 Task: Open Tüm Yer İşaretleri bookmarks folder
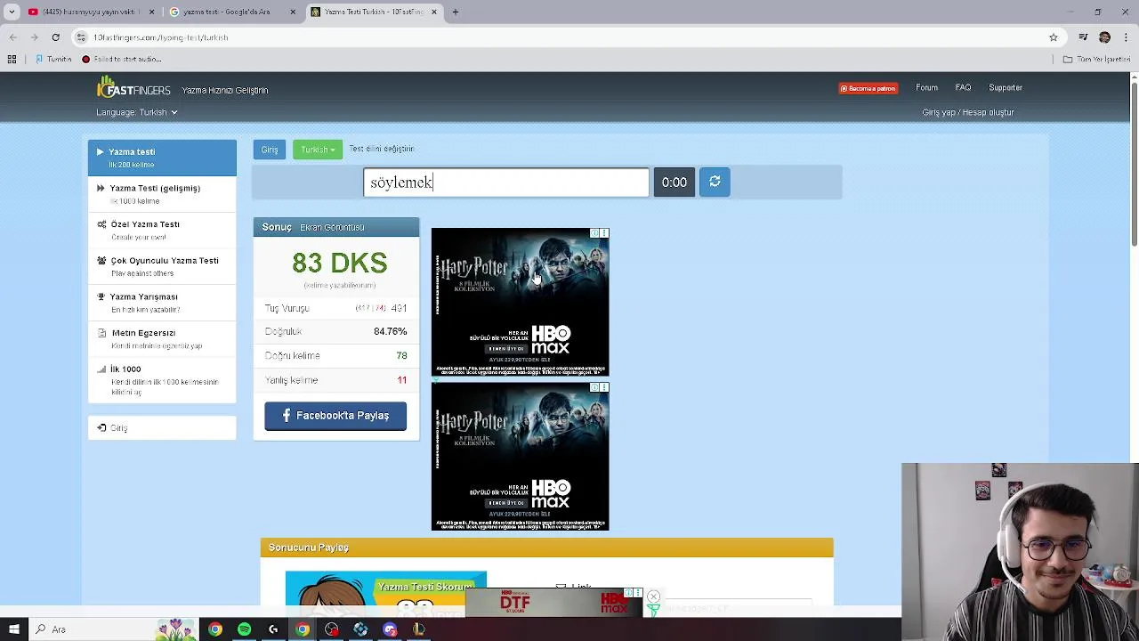pyautogui.click(x=1096, y=59)
